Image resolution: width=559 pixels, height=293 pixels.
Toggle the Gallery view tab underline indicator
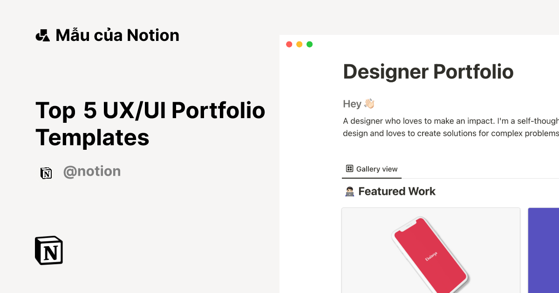coord(371,178)
